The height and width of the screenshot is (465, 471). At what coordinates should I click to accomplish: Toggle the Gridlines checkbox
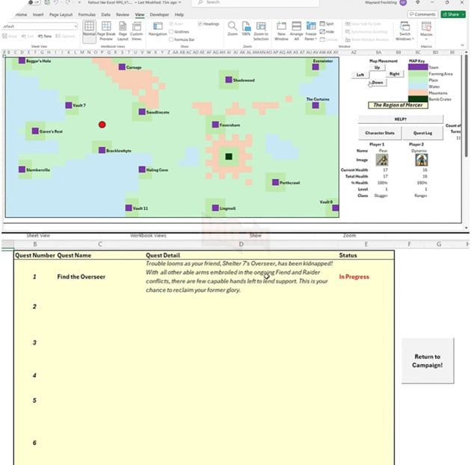(x=171, y=31)
